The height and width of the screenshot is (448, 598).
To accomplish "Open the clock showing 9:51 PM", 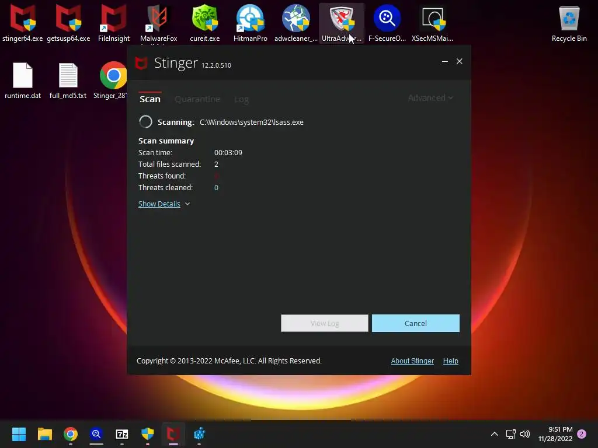I will pos(555,434).
